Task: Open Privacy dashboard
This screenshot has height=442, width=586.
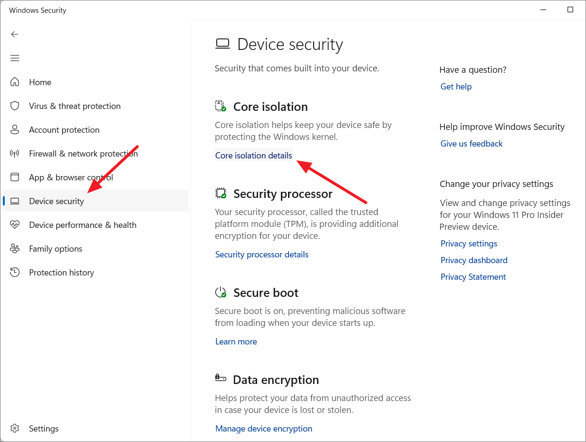Action: [x=473, y=260]
